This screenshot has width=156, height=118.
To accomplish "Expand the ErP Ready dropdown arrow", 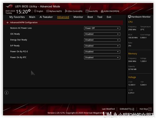I will (118, 46).
